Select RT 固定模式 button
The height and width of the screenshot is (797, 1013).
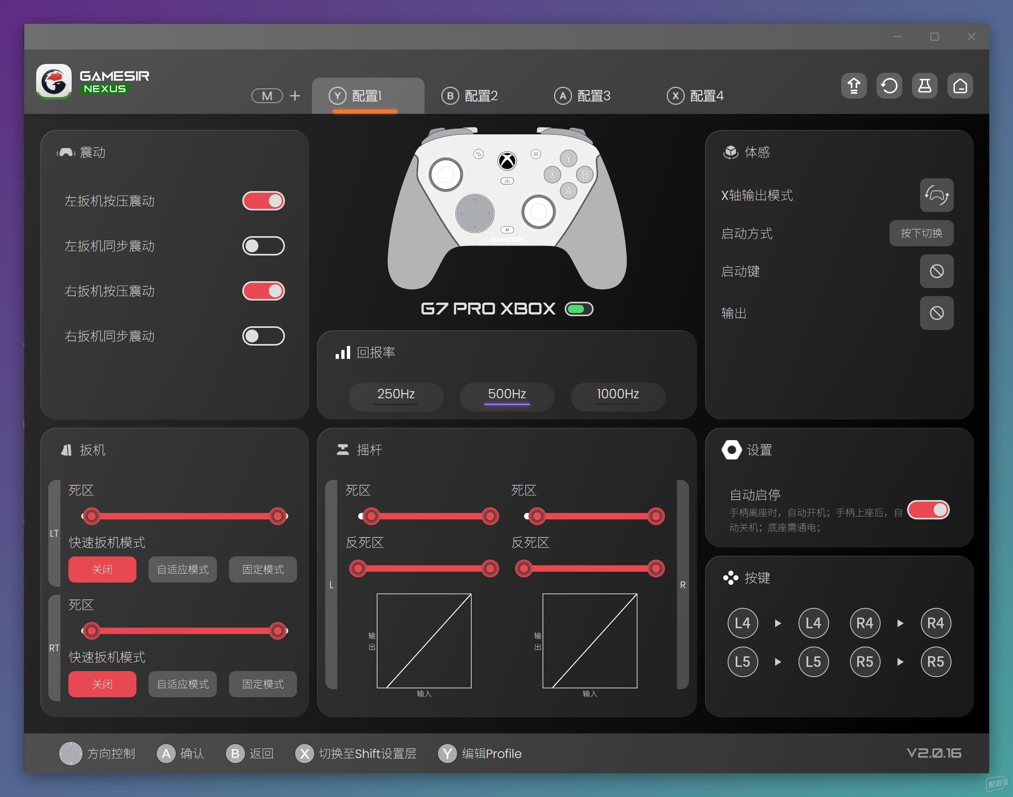coord(263,684)
